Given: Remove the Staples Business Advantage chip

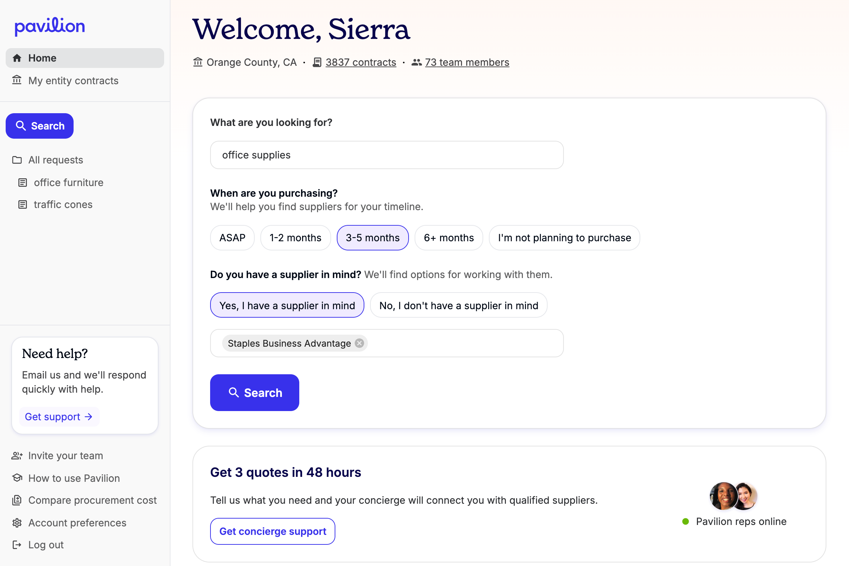Looking at the screenshot, I should click(359, 343).
